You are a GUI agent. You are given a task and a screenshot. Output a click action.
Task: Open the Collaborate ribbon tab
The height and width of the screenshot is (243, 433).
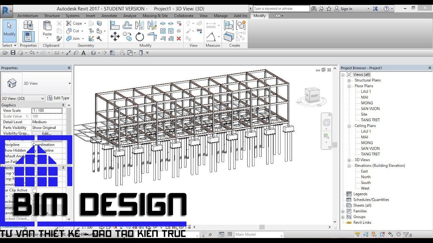(184, 16)
